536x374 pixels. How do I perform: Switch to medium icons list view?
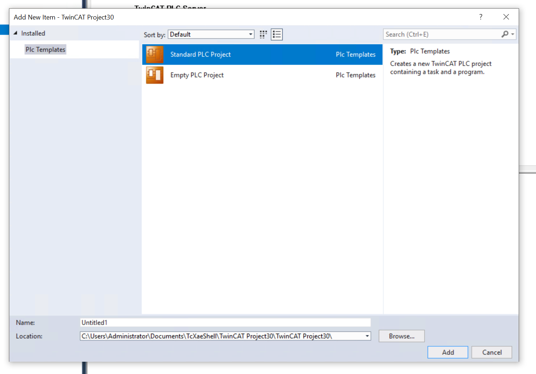tap(277, 34)
